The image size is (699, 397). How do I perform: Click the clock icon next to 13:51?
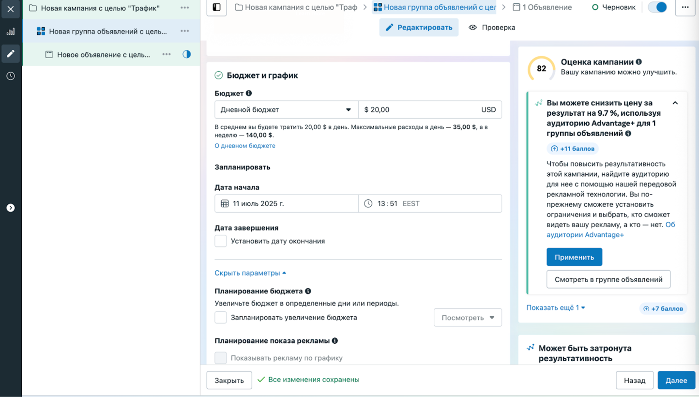pyautogui.click(x=367, y=203)
